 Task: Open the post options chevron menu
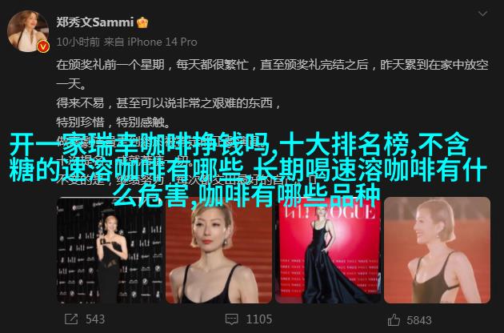pos(482,14)
